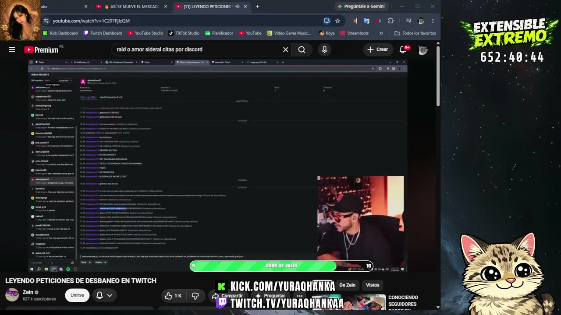561x315 pixels.
Task: Click the Crear button
Action: [378, 49]
